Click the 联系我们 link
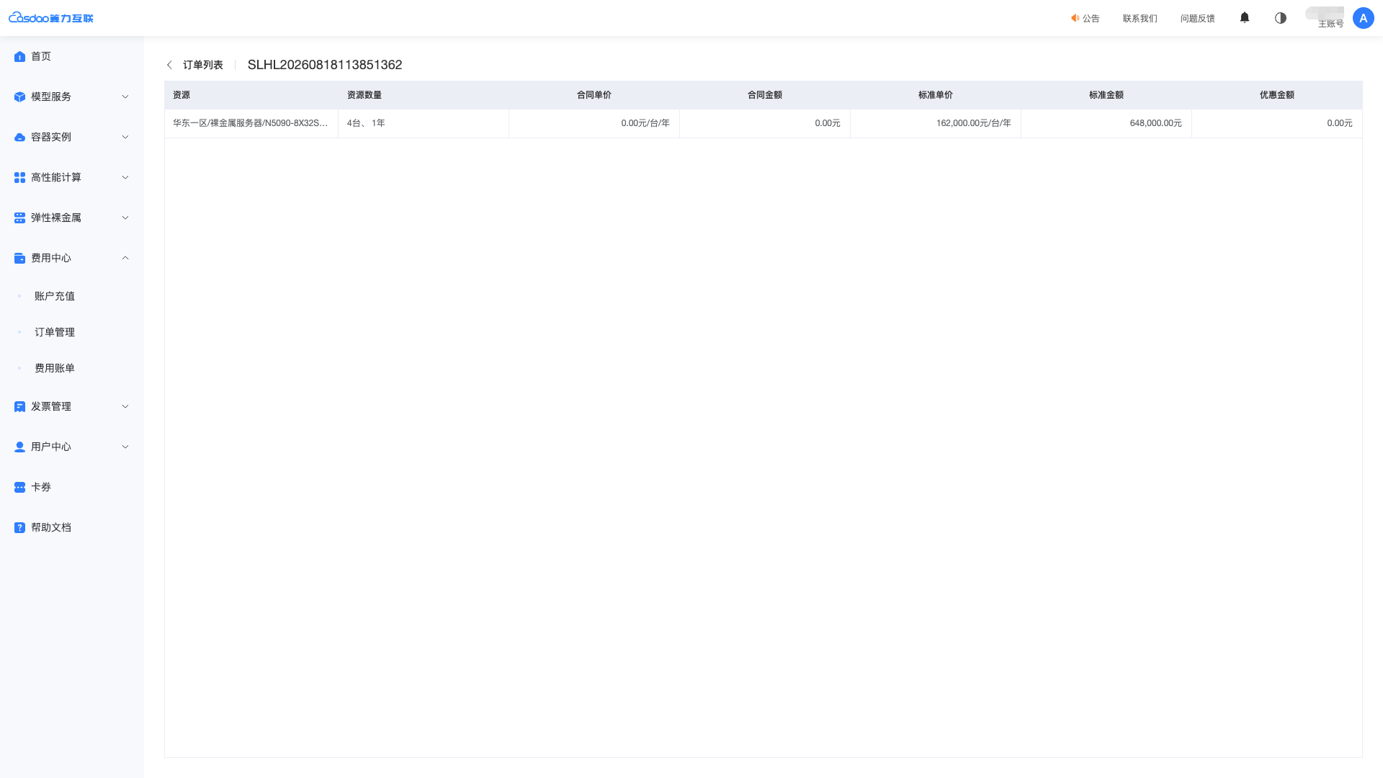Screen dimensions: 1383x778 pyautogui.click(x=1140, y=19)
